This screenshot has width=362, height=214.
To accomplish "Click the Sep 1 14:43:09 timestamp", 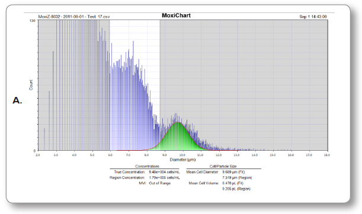I will tap(313, 17).
